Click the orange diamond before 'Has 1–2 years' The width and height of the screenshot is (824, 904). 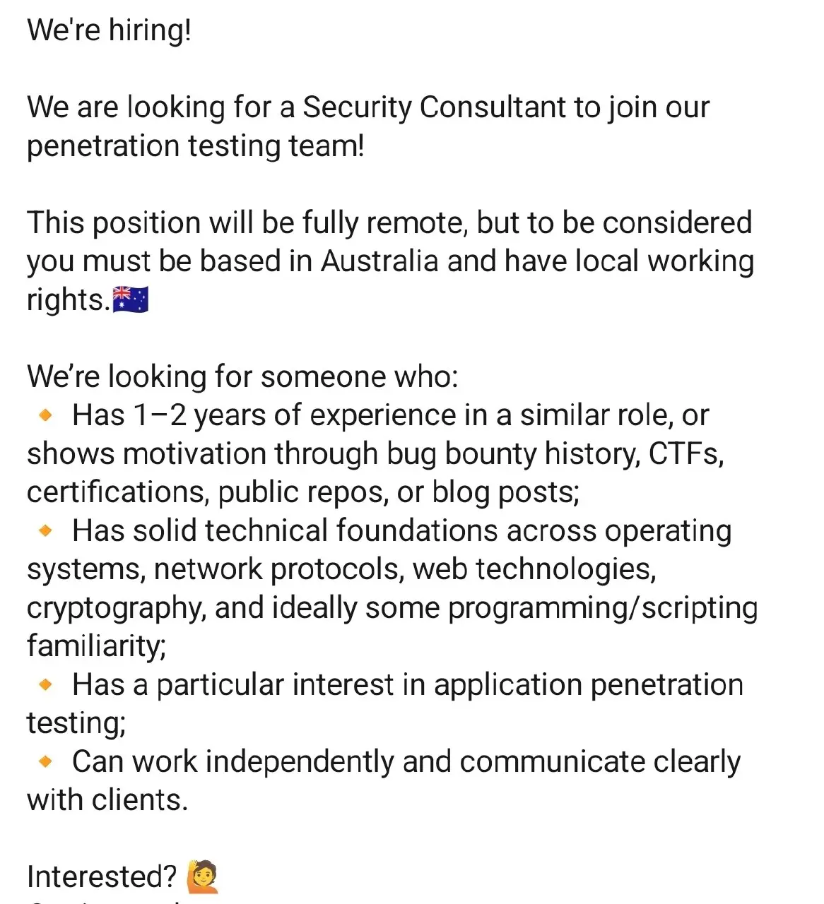46,416
